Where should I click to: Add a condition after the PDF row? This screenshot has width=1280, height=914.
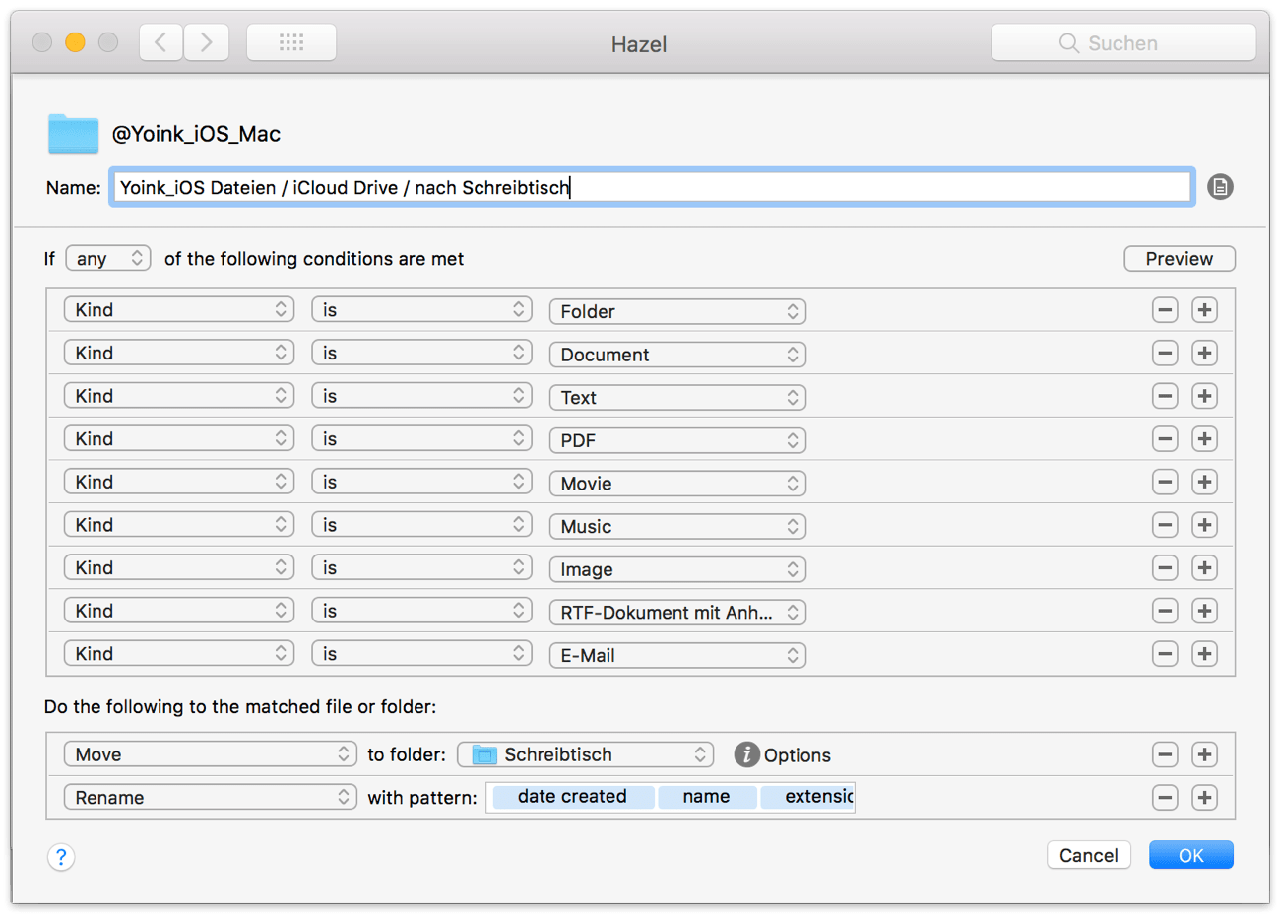(x=1204, y=439)
